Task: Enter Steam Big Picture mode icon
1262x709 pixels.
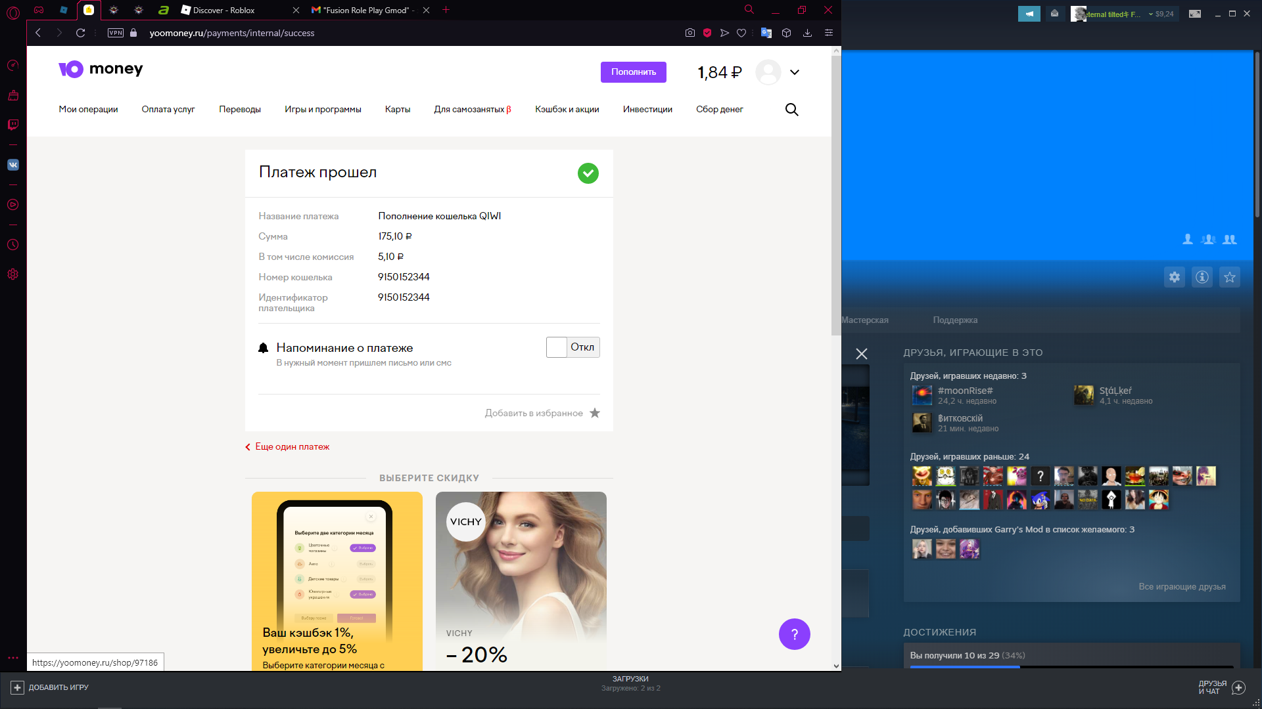Action: [1195, 14]
